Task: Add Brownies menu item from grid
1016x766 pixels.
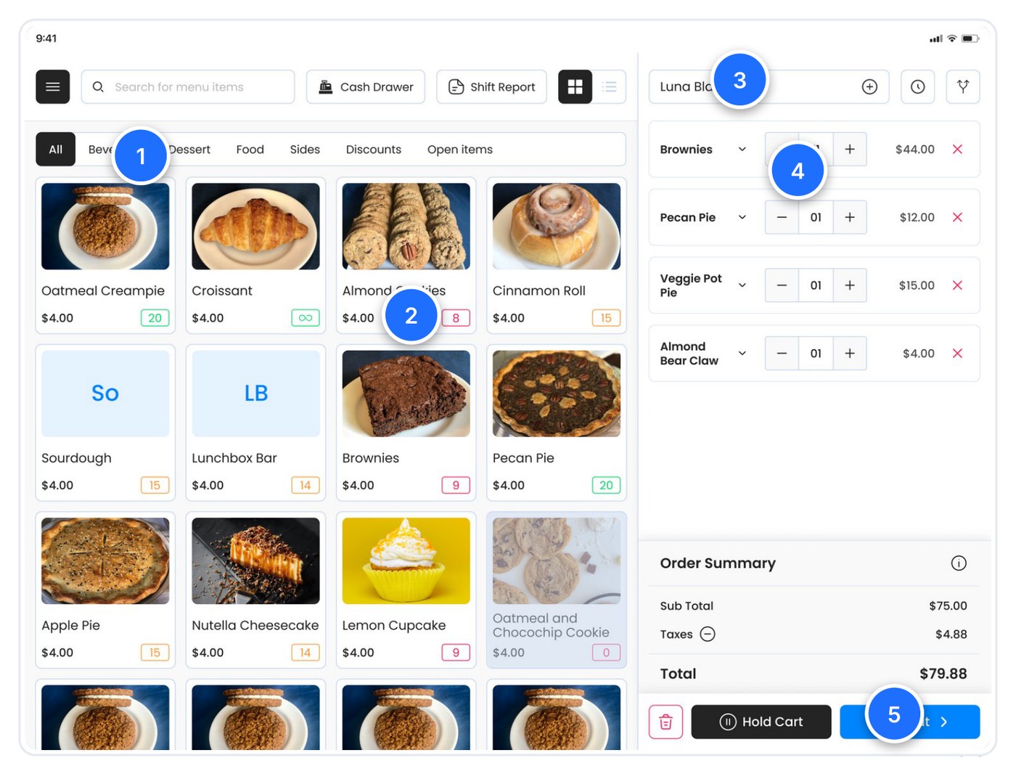Action: coord(406,423)
